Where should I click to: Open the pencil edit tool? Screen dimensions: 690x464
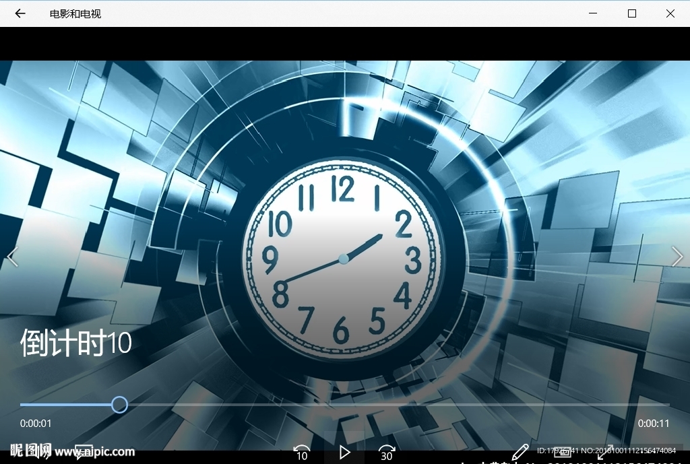pyautogui.click(x=520, y=452)
